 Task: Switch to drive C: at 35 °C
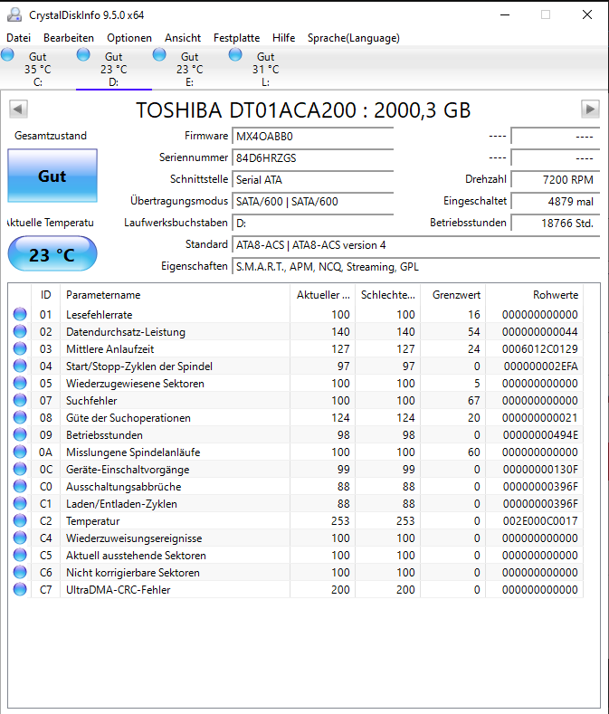38,69
